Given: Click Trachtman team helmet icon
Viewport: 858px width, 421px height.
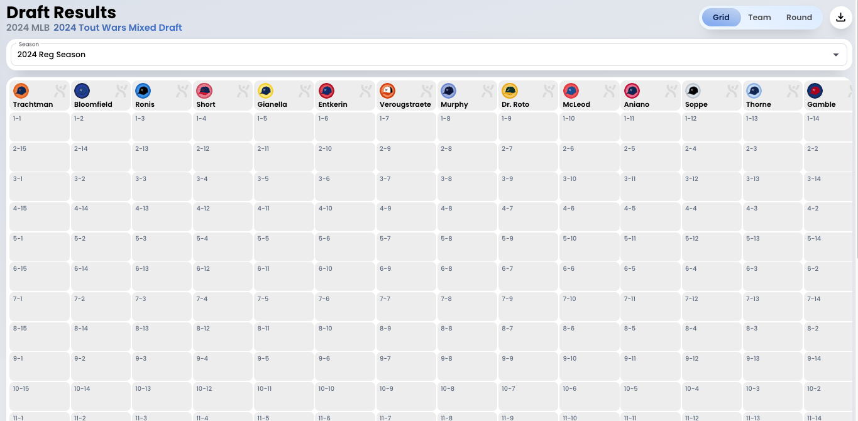Looking at the screenshot, I should (21, 90).
